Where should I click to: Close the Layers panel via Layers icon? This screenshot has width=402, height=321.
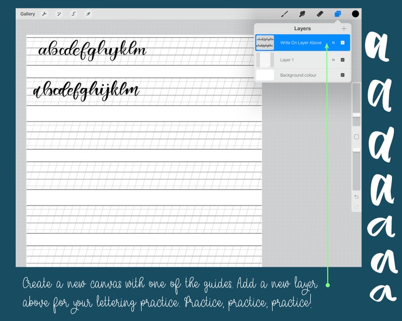[338, 14]
